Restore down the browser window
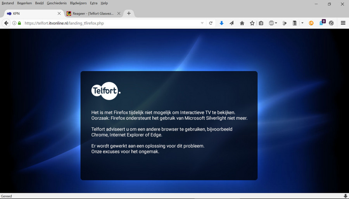 pos(329,4)
